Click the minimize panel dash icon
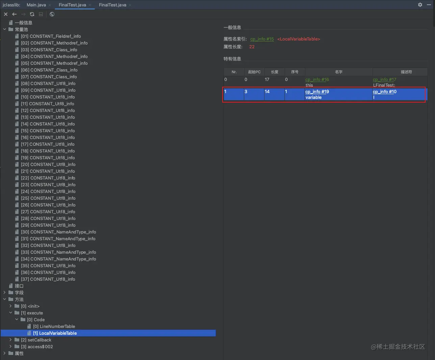This screenshot has height=360, width=435. click(x=429, y=5)
